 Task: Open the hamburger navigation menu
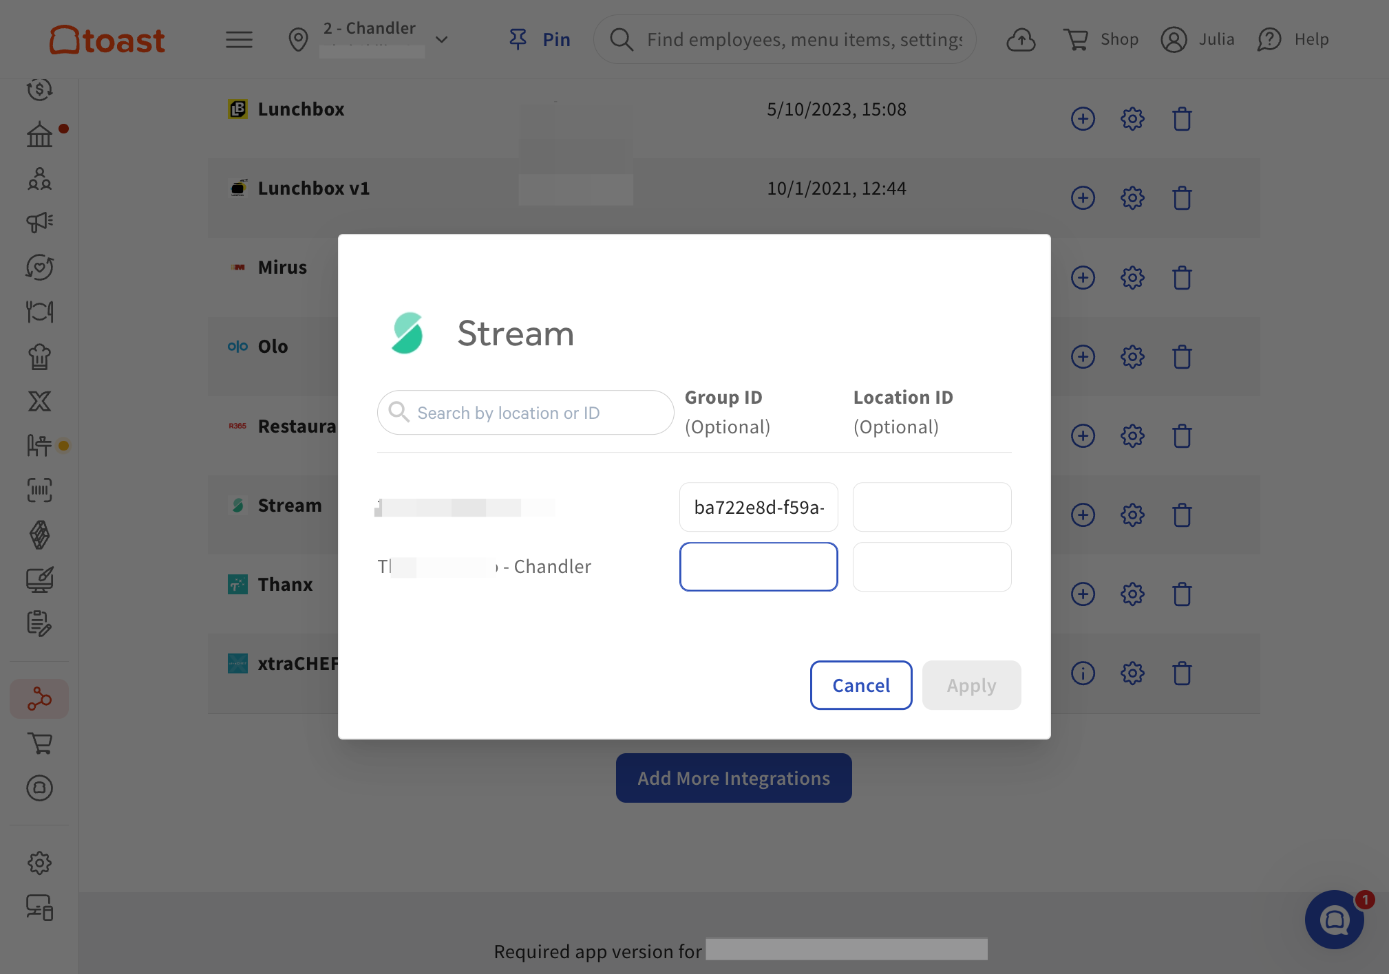(239, 40)
